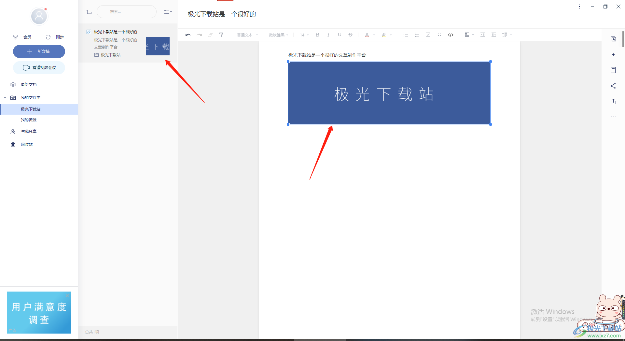The image size is (625, 341).
Task: Insert a numbered list
Action: (x=417, y=35)
